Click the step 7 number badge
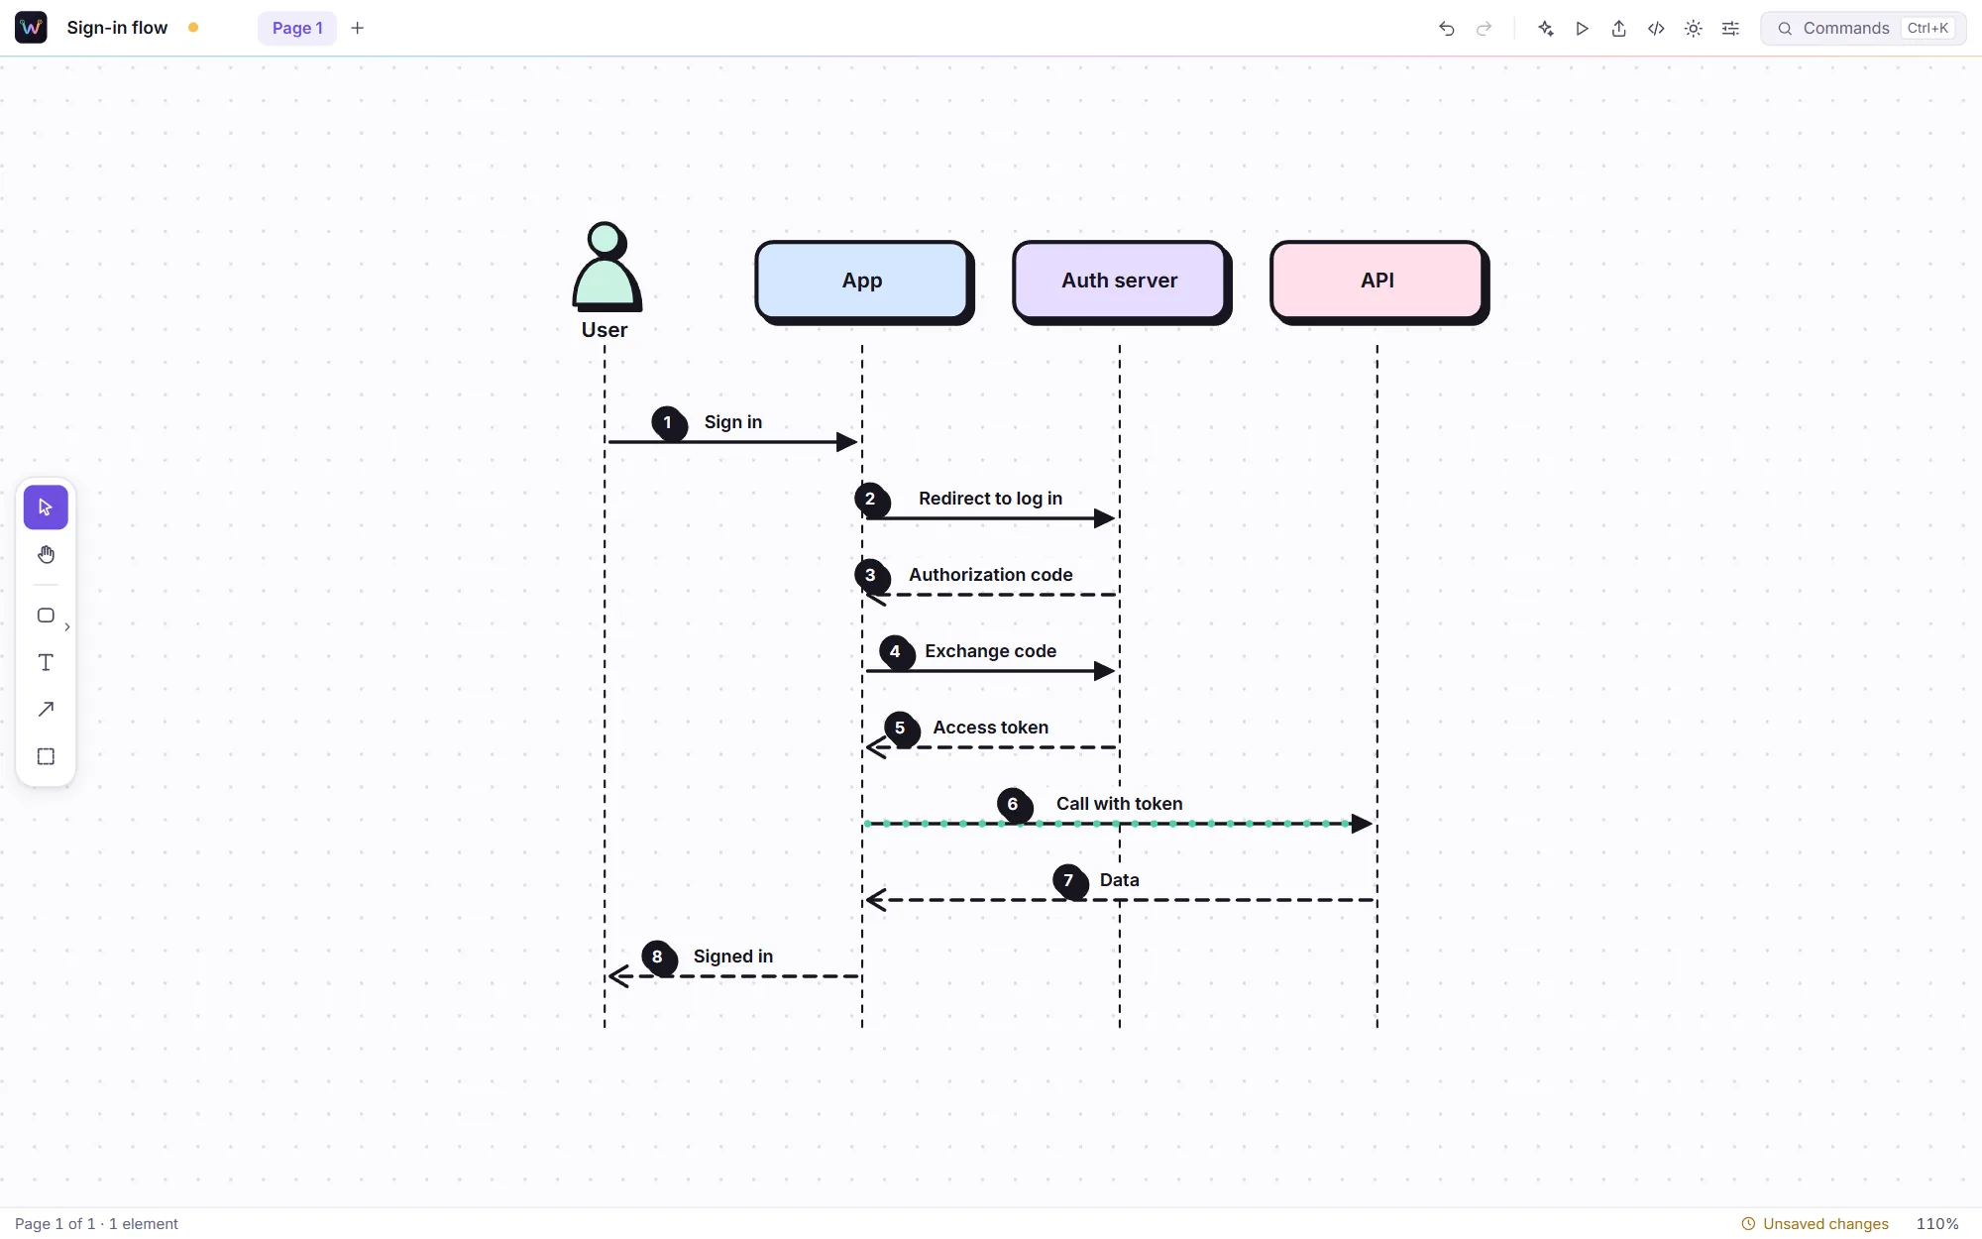 [1069, 881]
